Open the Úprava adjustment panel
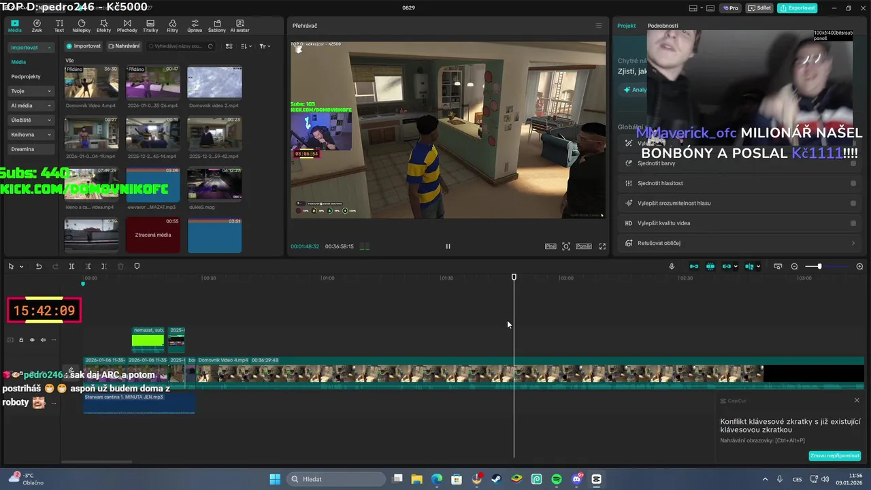 195,26
